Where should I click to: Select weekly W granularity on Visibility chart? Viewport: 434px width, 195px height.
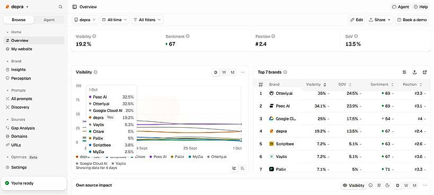(x=224, y=73)
